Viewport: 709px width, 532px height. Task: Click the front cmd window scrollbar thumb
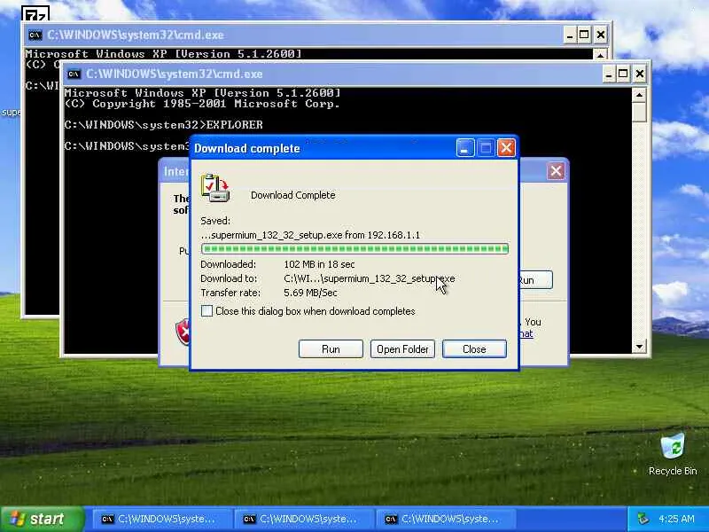coord(639,113)
